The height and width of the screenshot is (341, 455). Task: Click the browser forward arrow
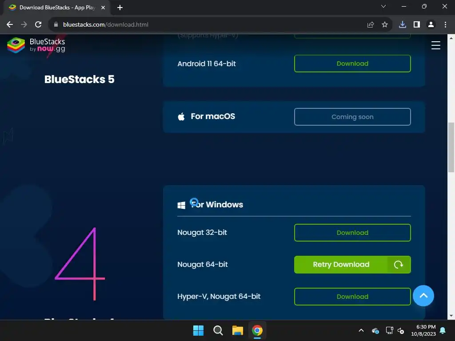point(24,25)
